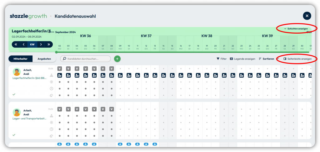Screen dimensions: 320x152
Task: Select the people icon under 16 MO for Lagerfachhelfer/in
Action: click(x=181, y=75)
